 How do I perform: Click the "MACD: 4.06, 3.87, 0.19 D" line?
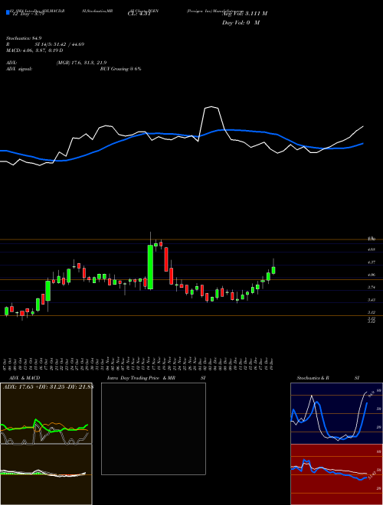point(34,50)
